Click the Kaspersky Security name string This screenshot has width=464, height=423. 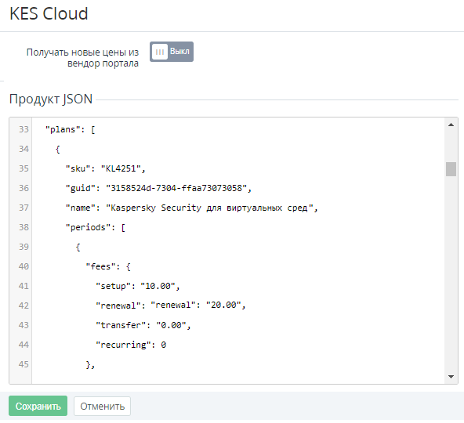pos(212,208)
